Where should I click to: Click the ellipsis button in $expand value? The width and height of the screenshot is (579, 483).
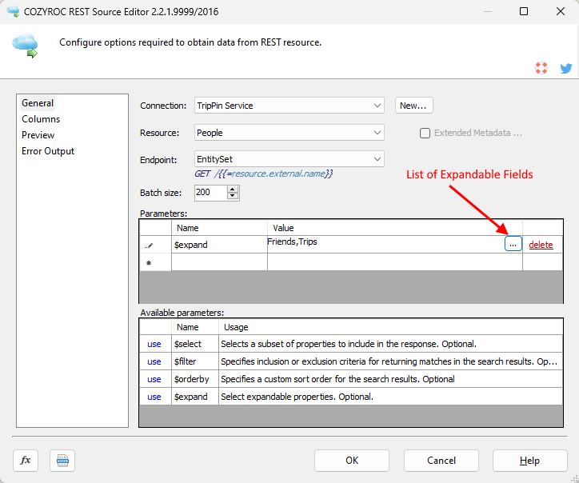coord(513,244)
